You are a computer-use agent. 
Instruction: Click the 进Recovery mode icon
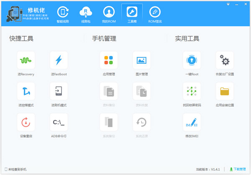pos(26,60)
